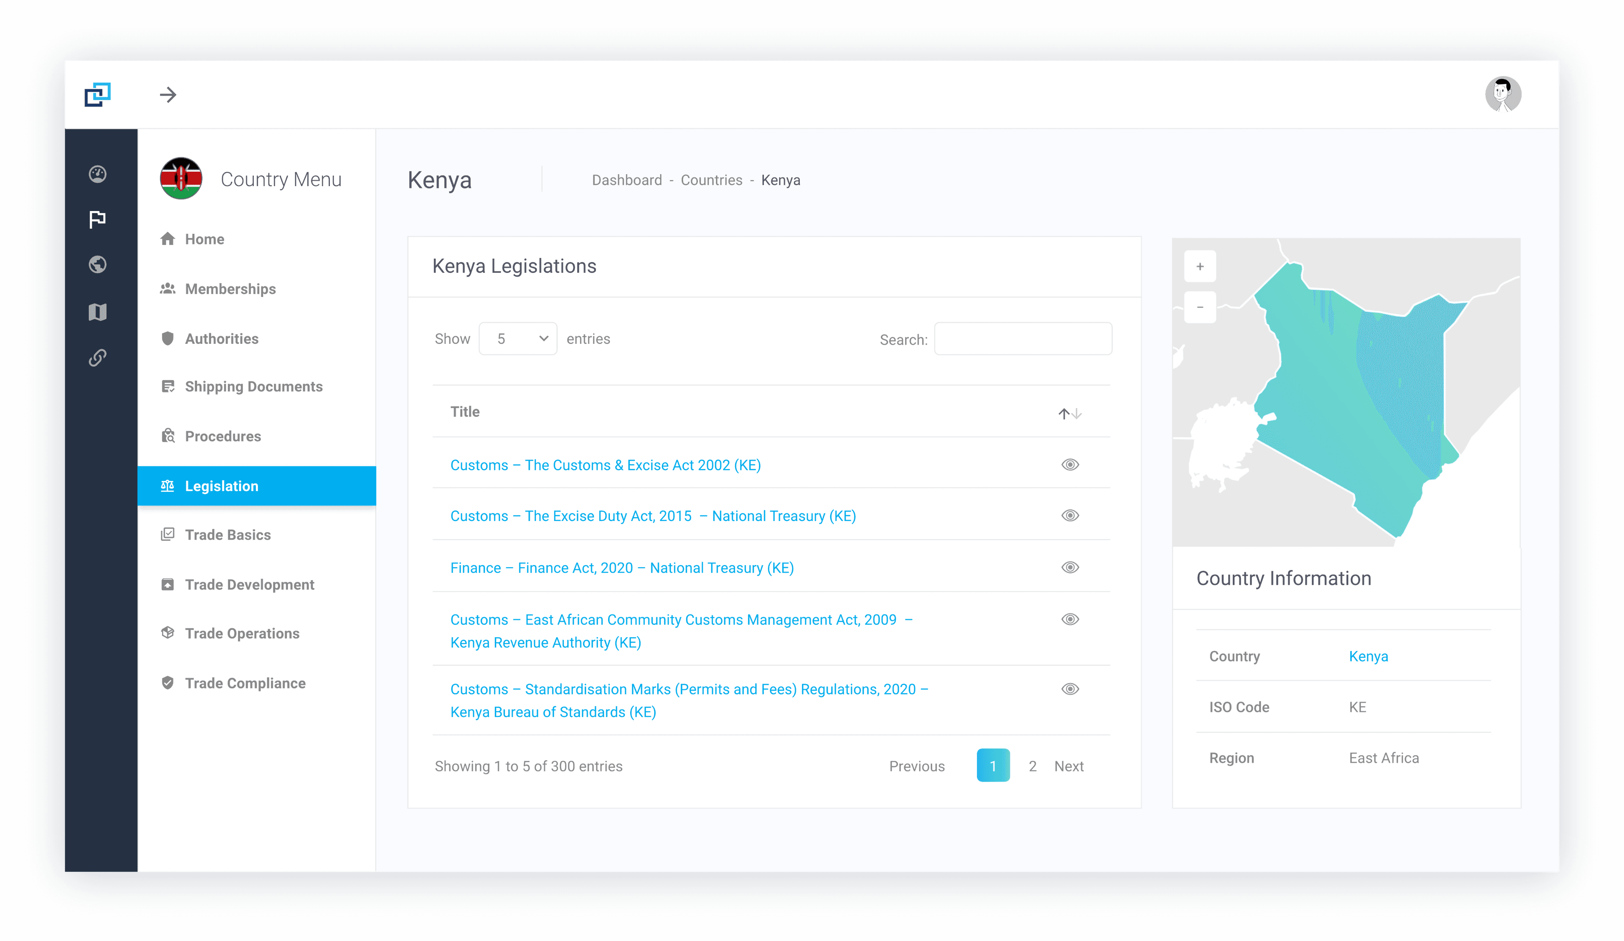The width and height of the screenshot is (1624, 941).
Task: Open The Excise Duty Act, 2015 link
Action: point(652,516)
